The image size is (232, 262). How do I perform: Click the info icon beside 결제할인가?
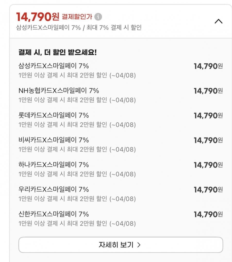[98, 17]
